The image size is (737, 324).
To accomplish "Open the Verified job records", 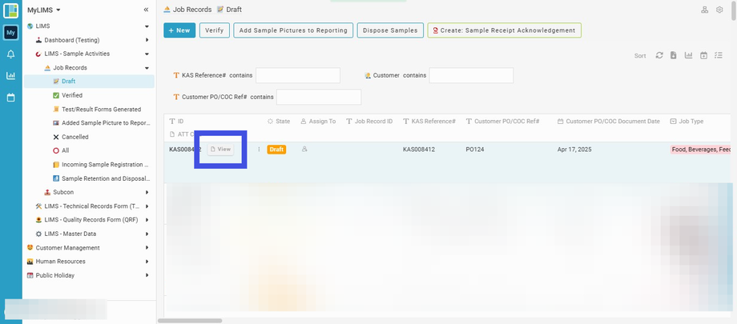I will coord(89,95).
